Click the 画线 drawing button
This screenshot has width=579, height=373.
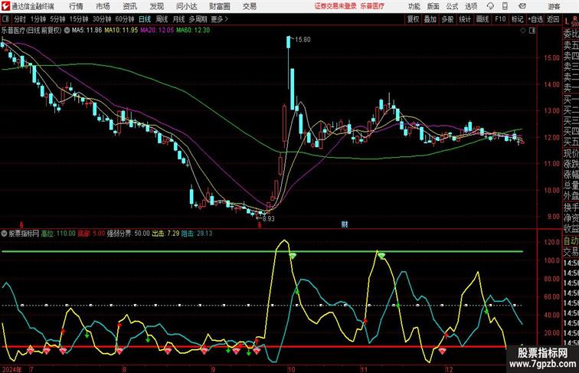tap(483, 19)
